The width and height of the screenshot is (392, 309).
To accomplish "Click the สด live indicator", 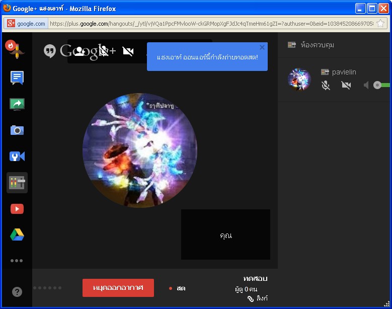I will [x=177, y=288].
